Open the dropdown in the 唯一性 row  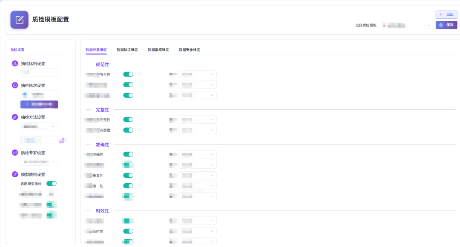[x=198, y=186]
